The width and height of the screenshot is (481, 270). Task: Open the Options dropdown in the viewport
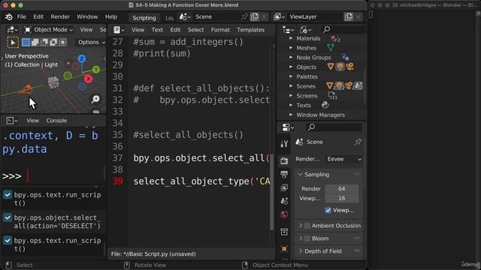[x=91, y=42]
